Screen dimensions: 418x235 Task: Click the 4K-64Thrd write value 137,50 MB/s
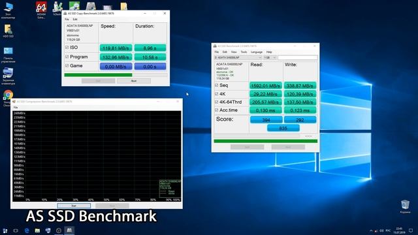coord(300,102)
